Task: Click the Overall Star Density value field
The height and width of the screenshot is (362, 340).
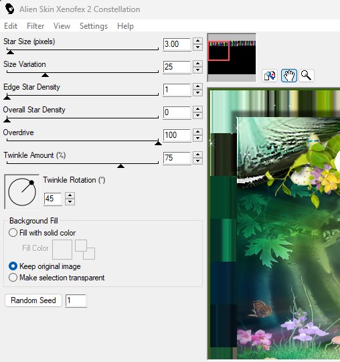Action: pyautogui.click(x=177, y=112)
